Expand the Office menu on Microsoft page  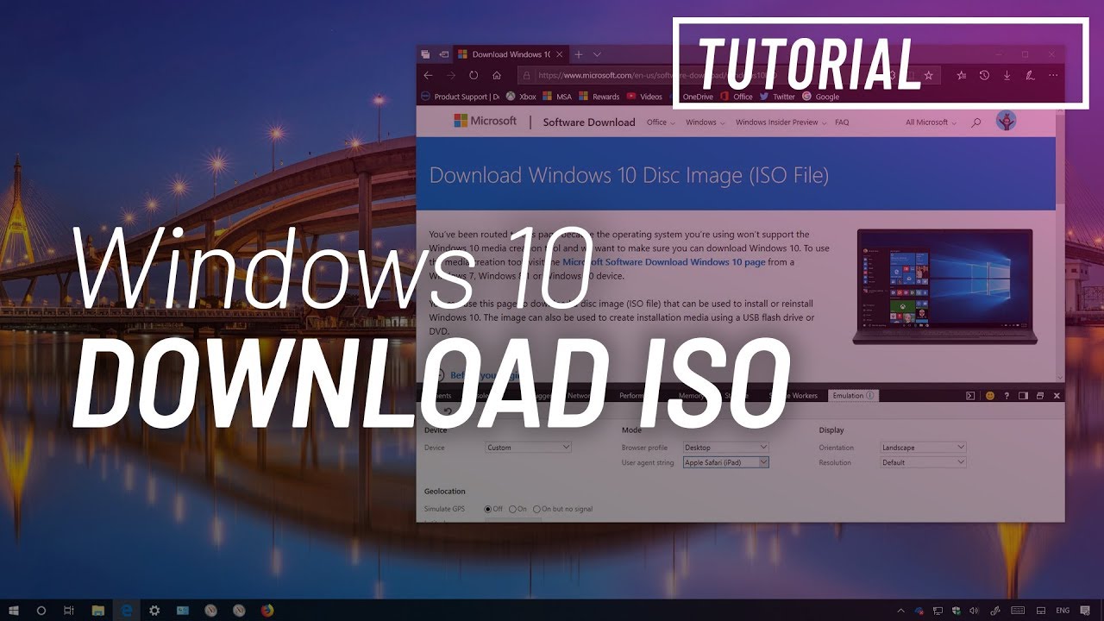click(660, 122)
